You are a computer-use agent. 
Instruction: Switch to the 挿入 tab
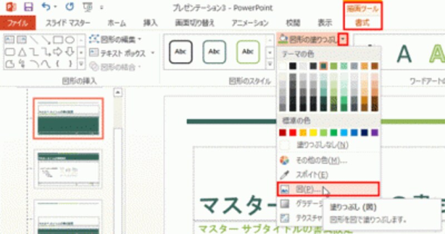150,23
